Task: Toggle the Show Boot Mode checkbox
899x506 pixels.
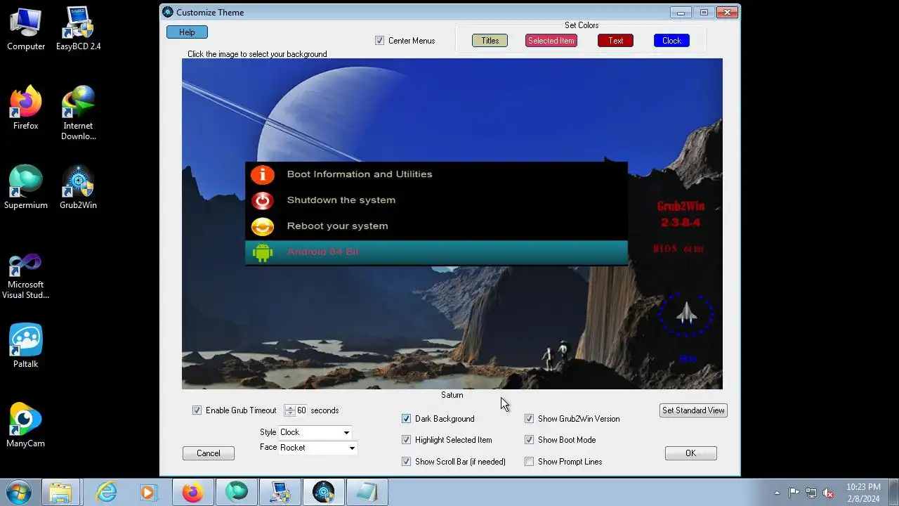Action: point(529,440)
